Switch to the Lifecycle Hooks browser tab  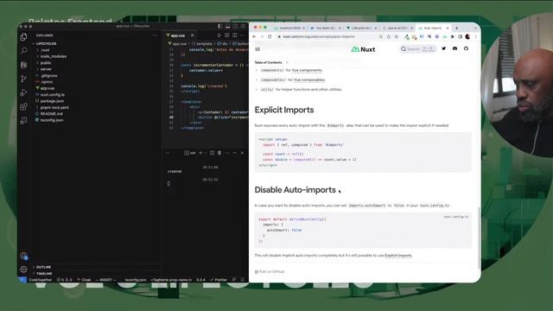361,28
